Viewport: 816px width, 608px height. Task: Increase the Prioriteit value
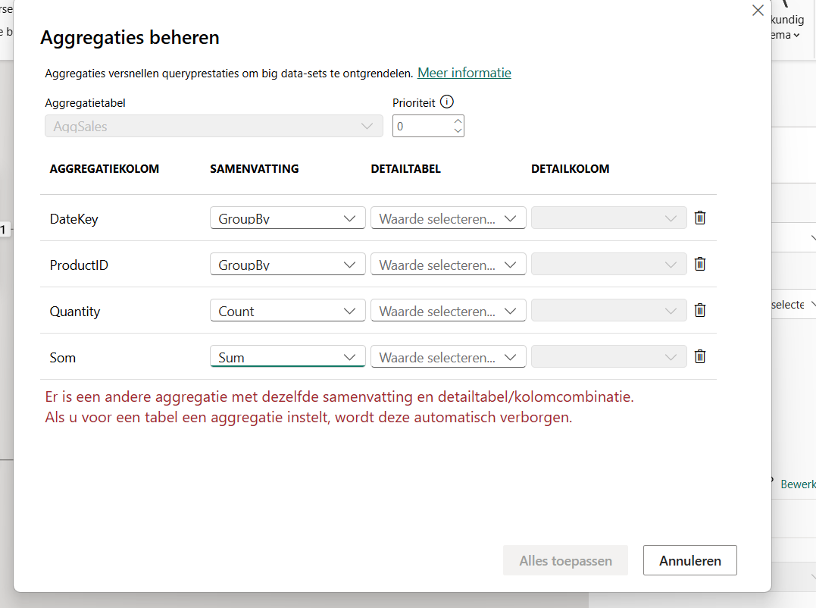coord(458,121)
